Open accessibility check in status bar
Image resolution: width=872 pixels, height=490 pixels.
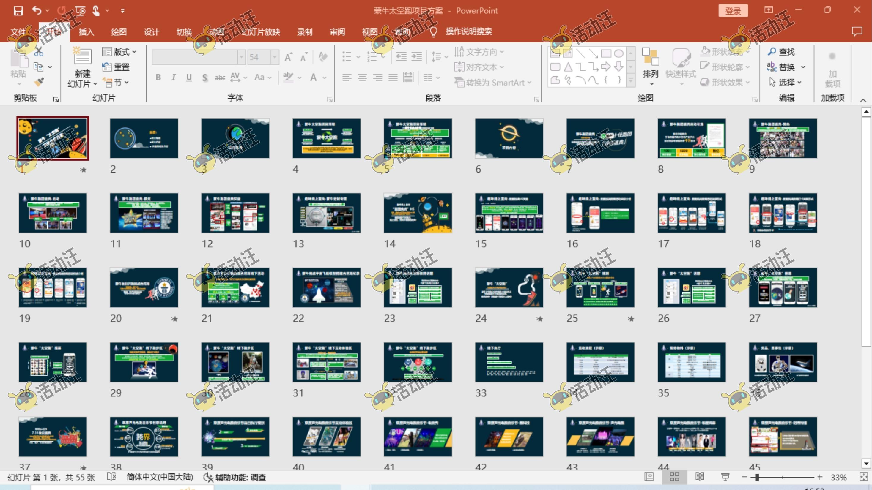234,477
